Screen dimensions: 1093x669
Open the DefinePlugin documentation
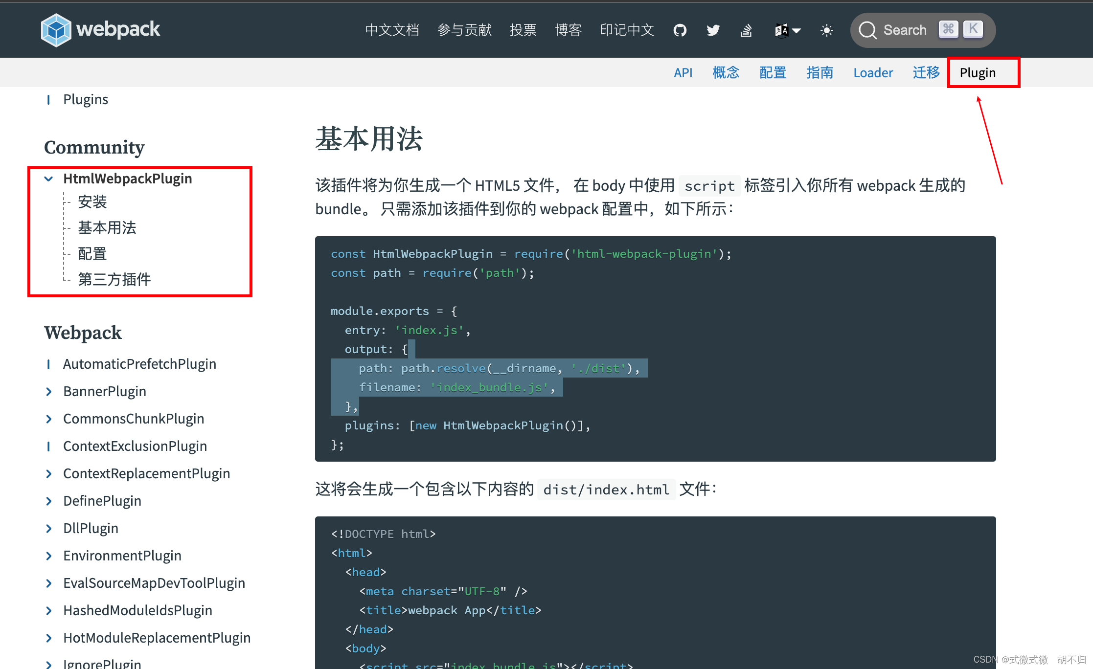102,500
